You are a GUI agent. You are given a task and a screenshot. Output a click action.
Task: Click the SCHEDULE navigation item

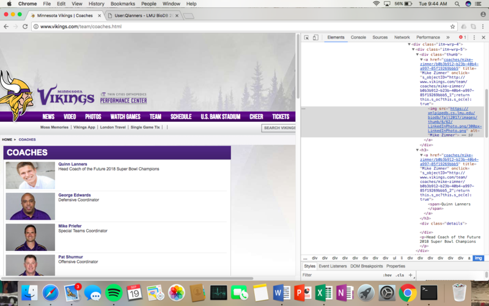point(181,116)
